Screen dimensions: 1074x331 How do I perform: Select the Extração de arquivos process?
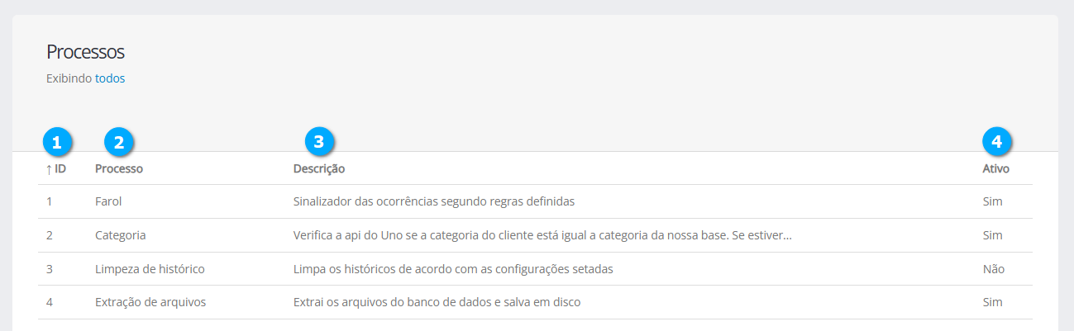click(150, 302)
